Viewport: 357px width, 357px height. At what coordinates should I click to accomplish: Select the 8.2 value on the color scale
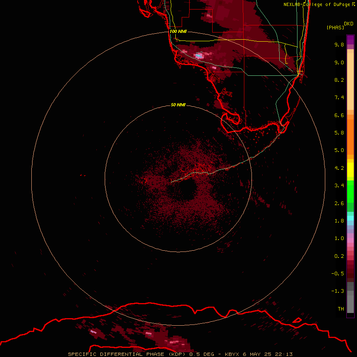click(339, 80)
